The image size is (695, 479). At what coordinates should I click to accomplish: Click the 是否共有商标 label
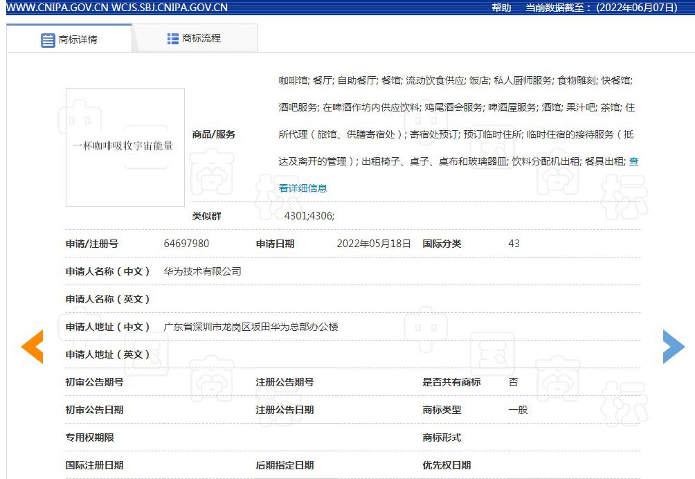[451, 382]
